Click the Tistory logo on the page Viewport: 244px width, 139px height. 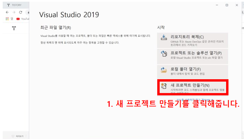tap(14, 28)
